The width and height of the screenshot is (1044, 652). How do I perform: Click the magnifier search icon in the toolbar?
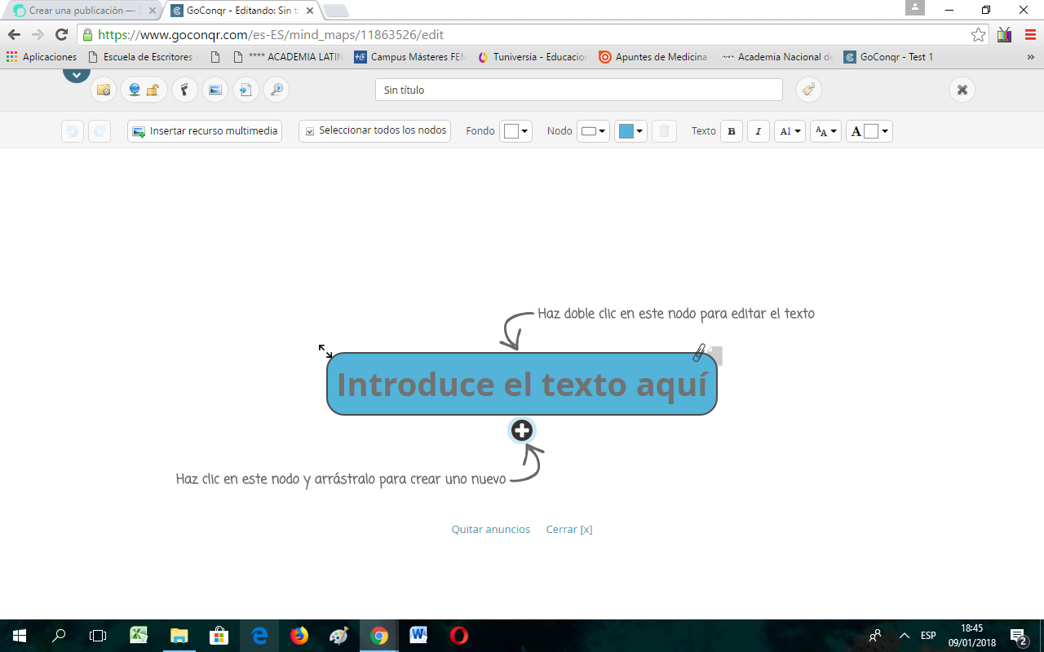click(x=276, y=90)
